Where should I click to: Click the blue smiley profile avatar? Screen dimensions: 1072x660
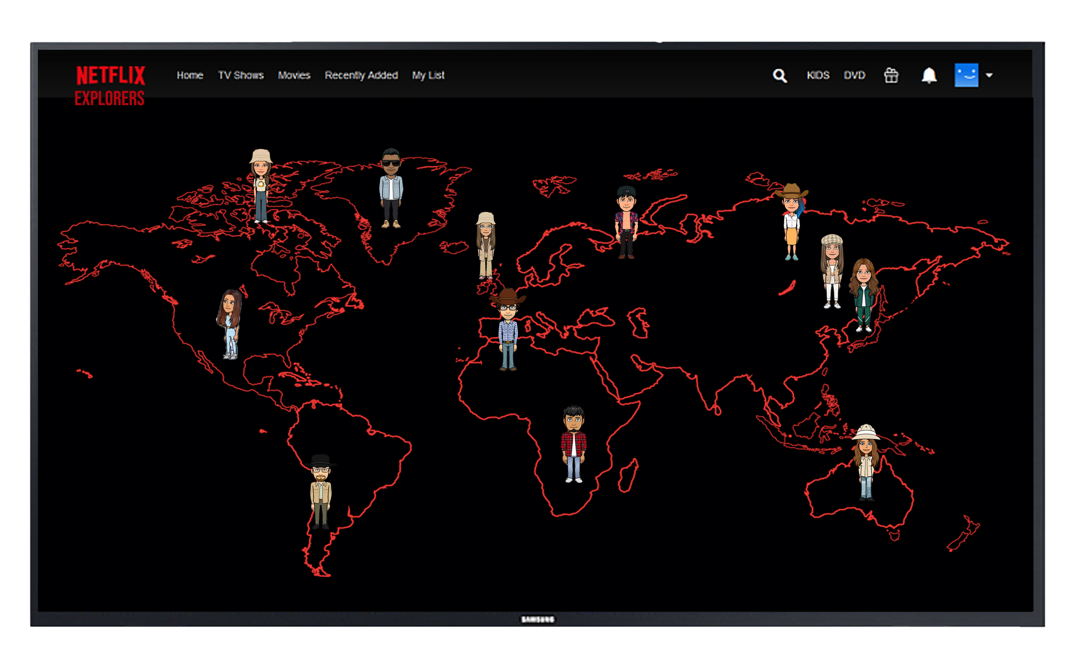tap(966, 75)
